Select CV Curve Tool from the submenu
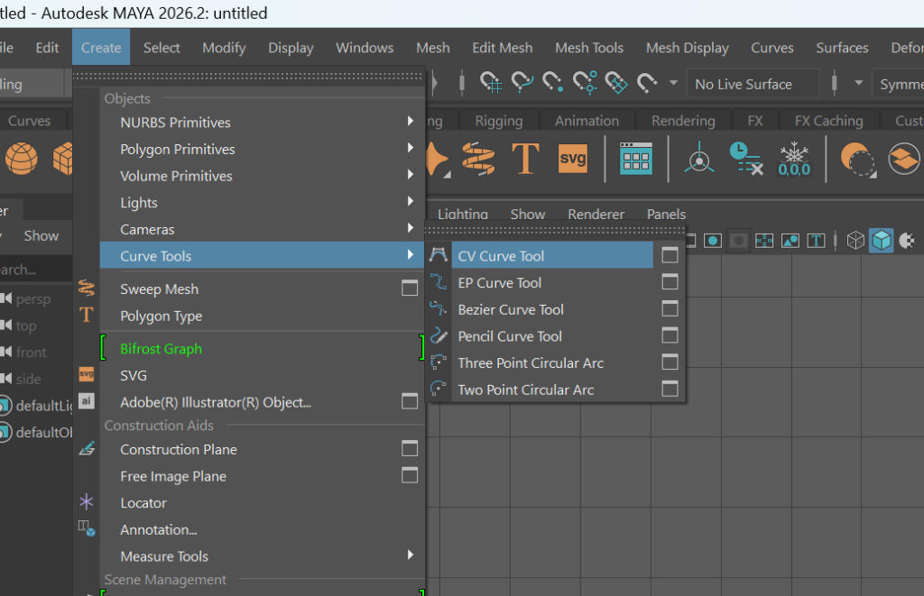This screenshot has height=596, width=924. click(x=501, y=256)
